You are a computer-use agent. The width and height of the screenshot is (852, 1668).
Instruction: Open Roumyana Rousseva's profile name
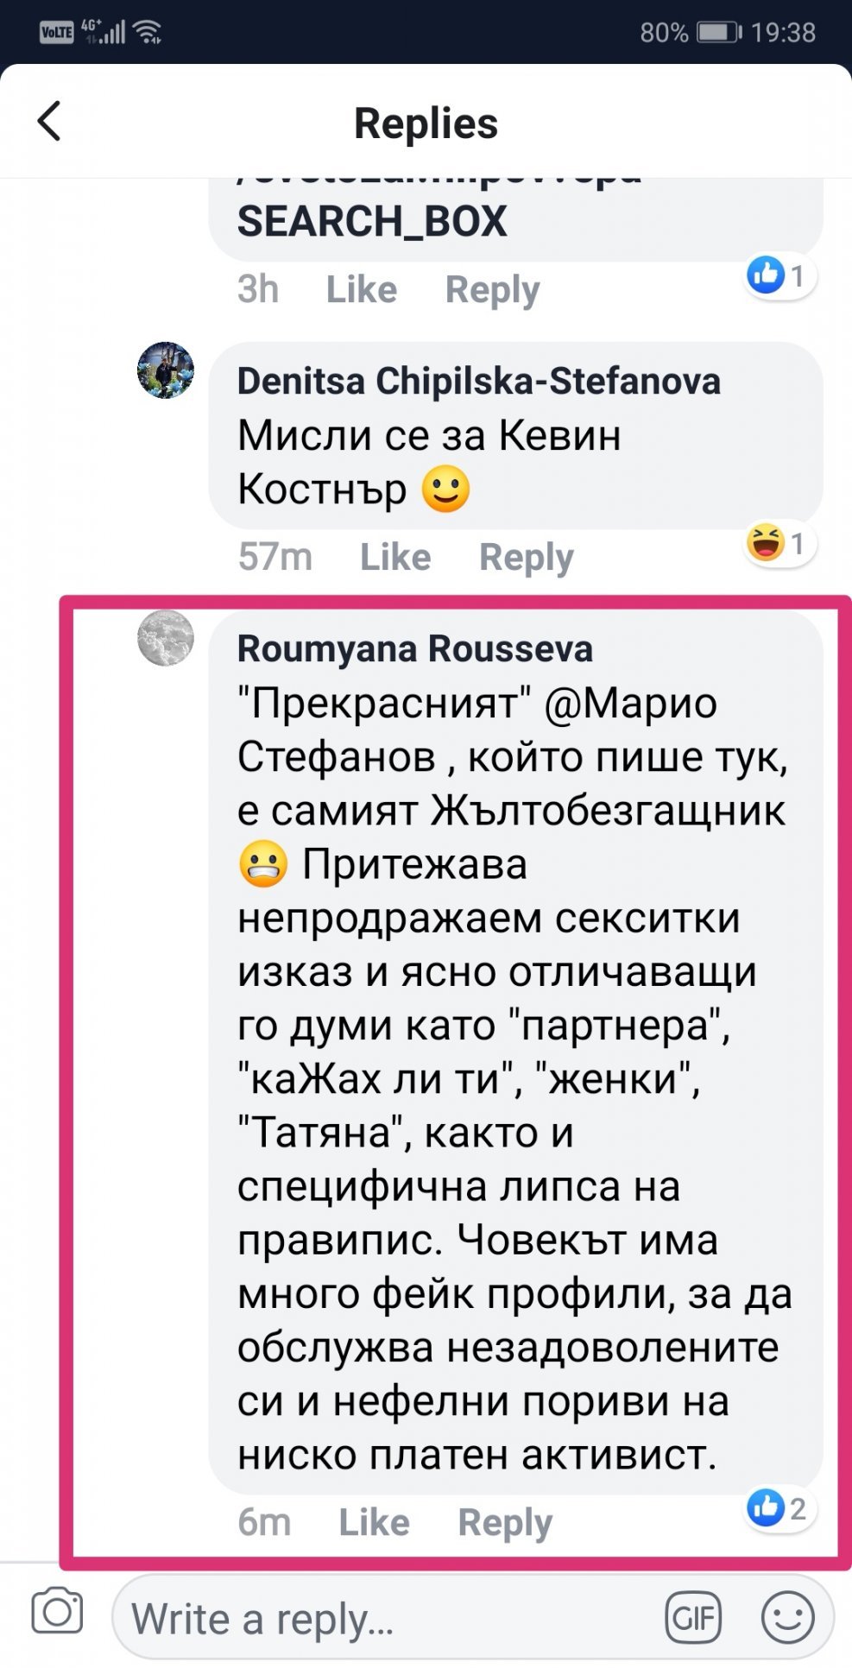tap(414, 649)
